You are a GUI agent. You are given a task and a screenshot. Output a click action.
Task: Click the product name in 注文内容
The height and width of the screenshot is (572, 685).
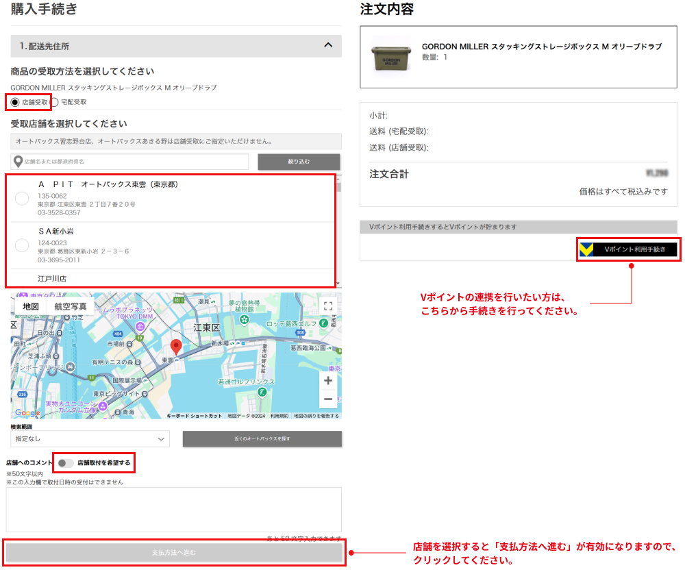[542, 47]
